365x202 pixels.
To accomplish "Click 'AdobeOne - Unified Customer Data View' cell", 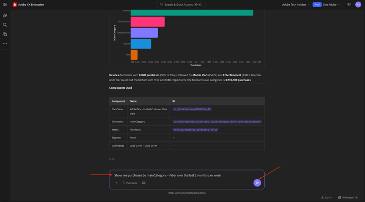I will point(148,111).
